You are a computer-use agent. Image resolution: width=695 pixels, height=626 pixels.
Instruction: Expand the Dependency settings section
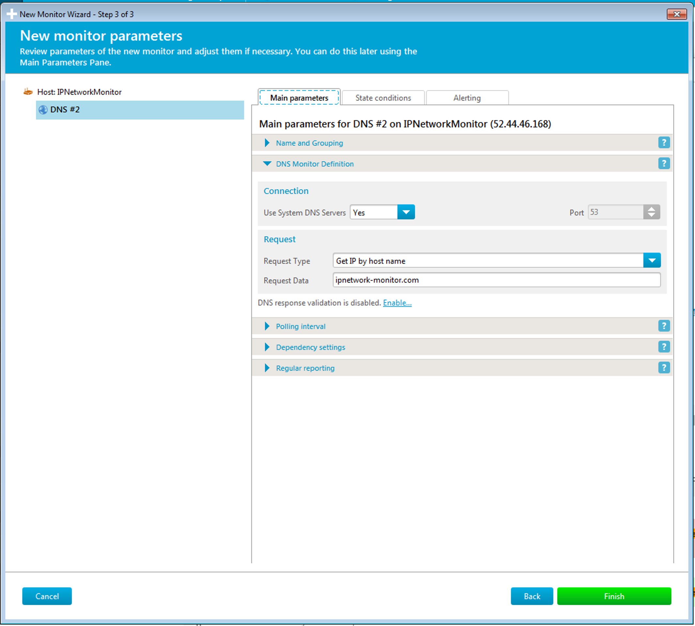click(267, 347)
